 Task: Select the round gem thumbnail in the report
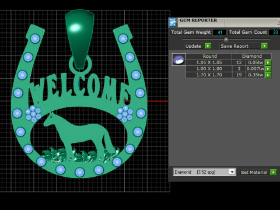(x=179, y=60)
